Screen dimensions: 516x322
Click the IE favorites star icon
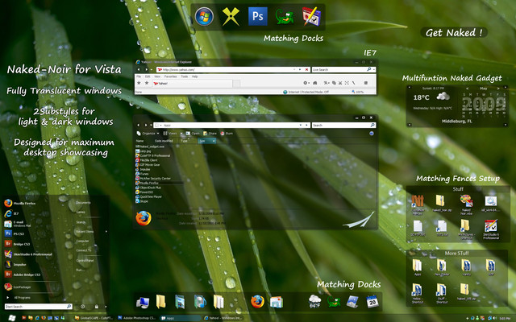point(139,82)
